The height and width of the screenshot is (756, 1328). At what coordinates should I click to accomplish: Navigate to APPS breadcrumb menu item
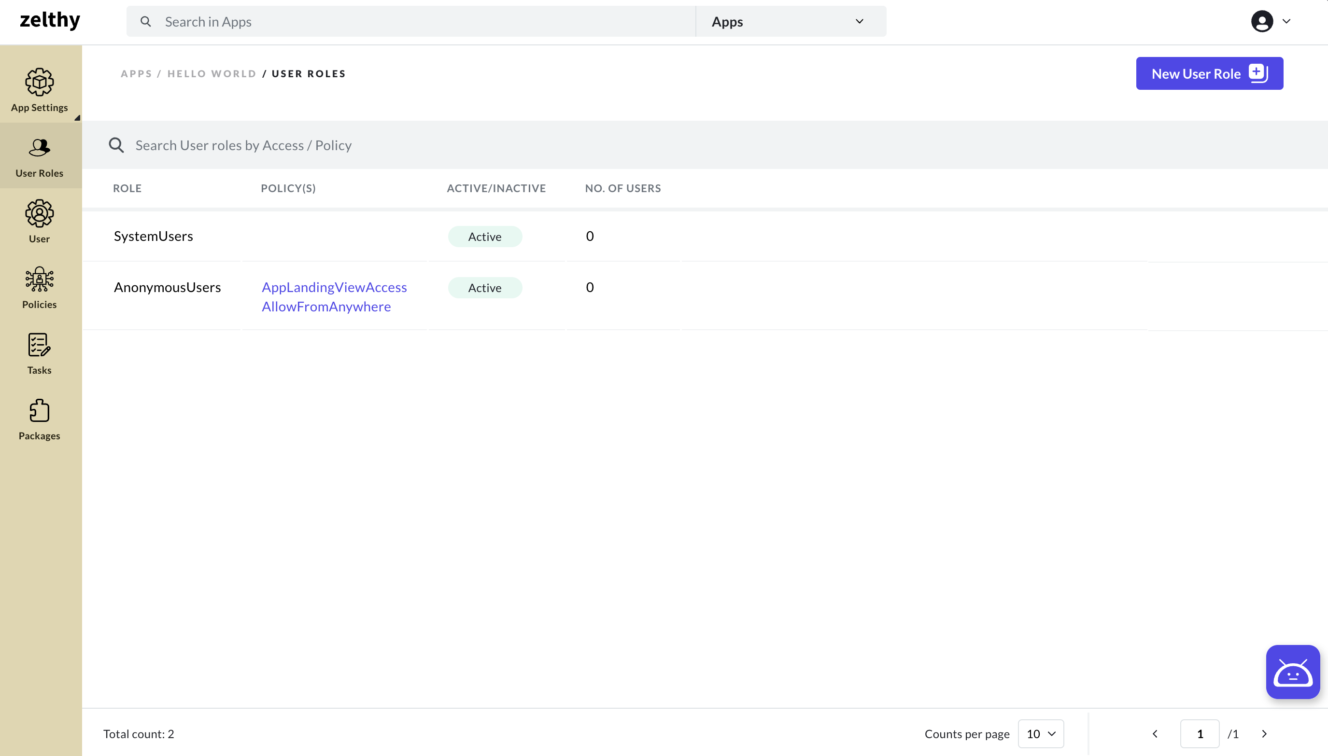(x=137, y=74)
